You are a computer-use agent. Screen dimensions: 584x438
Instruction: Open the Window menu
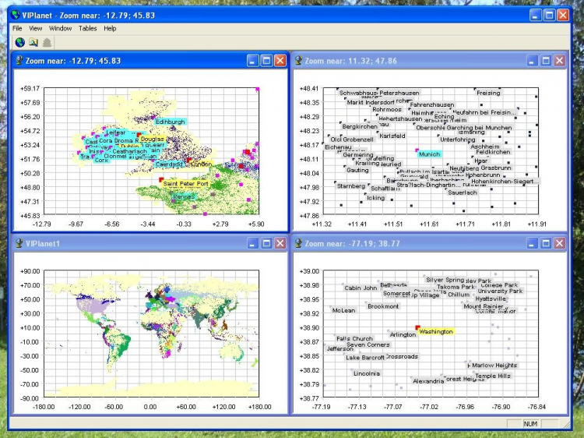pos(60,28)
